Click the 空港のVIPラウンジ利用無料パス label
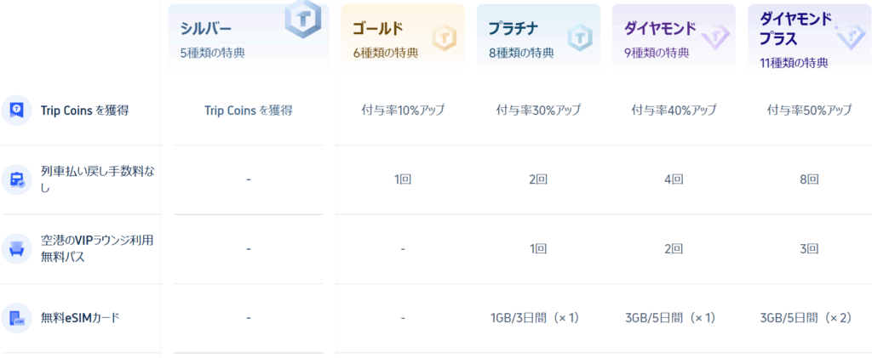The width and height of the screenshot is (872, 358). tap(97, 249)
